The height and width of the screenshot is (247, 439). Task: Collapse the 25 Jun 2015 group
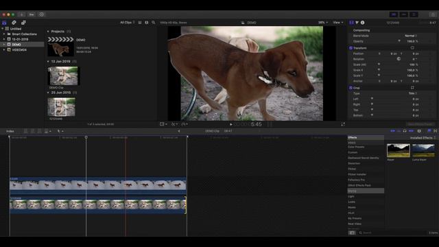click(48, 93)
